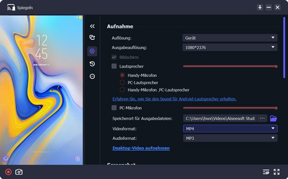Screen dimensions: 288x179
Task: Collapse the settings panel with double chevron
Action: pyautogui.click(x=92, y=26)
